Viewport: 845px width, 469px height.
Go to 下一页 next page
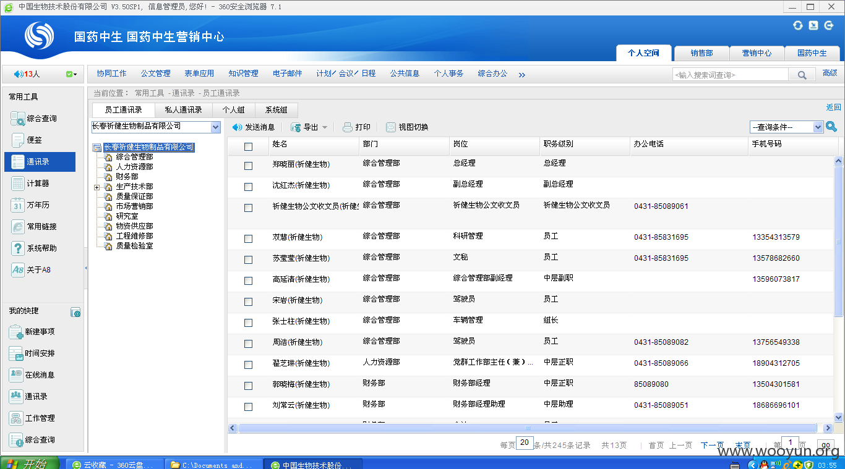(712, 446)
